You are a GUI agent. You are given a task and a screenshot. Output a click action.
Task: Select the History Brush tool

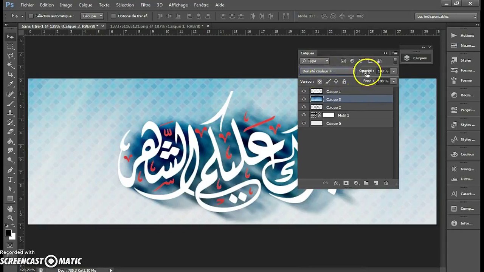tap(10, 122)
